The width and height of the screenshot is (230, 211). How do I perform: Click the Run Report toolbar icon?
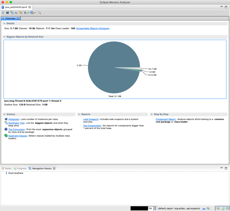pos(26,13)
